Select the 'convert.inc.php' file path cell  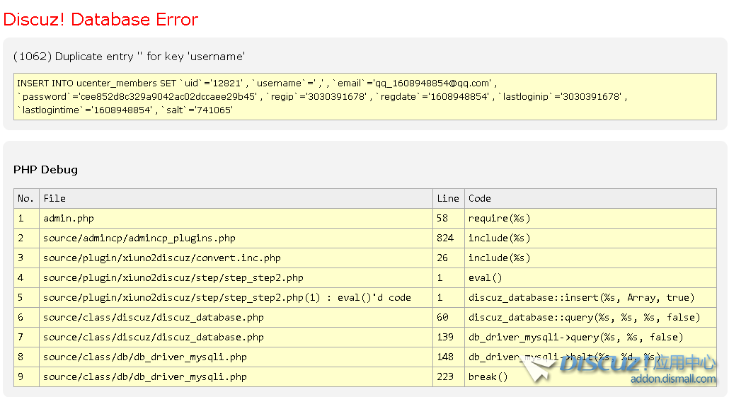(x=236, y=258)
